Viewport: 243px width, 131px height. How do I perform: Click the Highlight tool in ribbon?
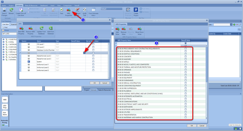coord(77,10)
